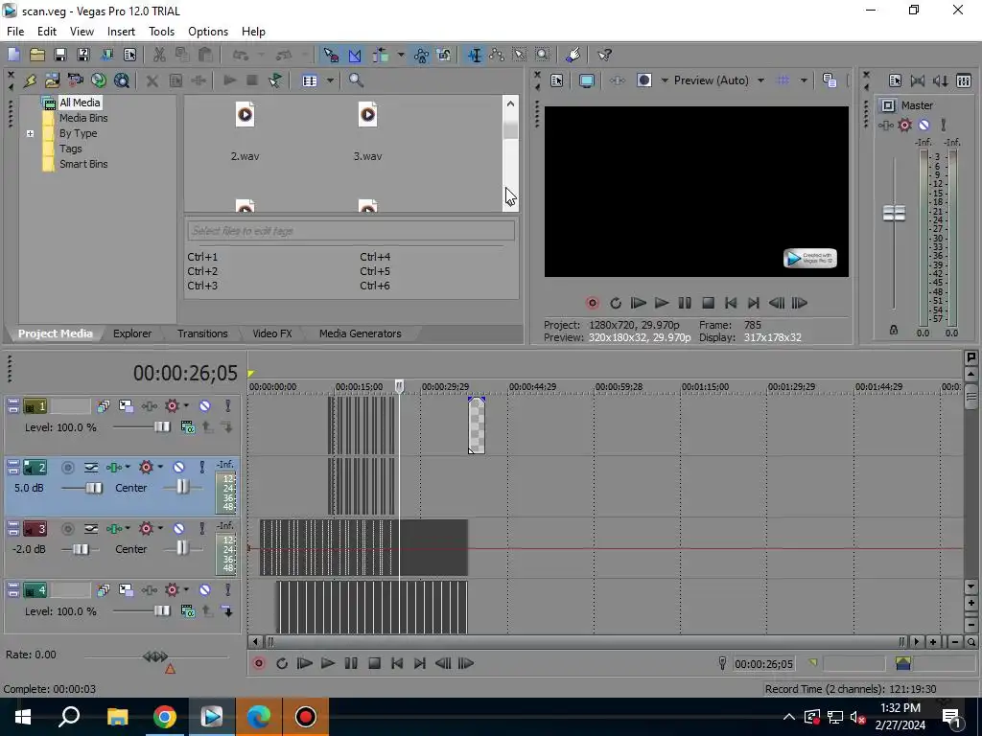Toggle Enable Snapping in the main toolbar
The image size is (982, 736).
point(331,55)
